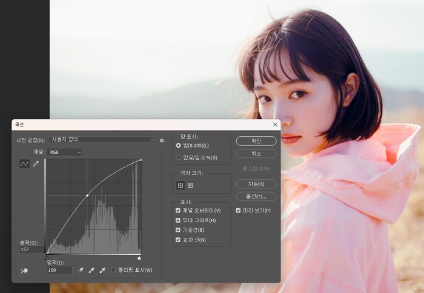Screen dimensions: 424x293
Task: Click the 자동(A) auto button
Action: pos(256,184)
